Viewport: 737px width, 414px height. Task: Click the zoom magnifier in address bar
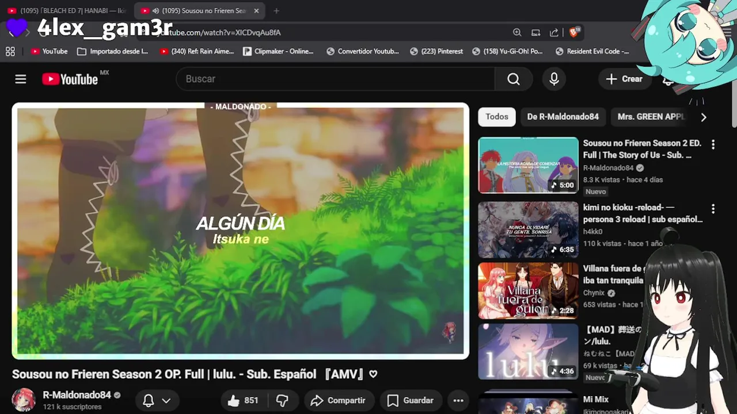(517, 32)
